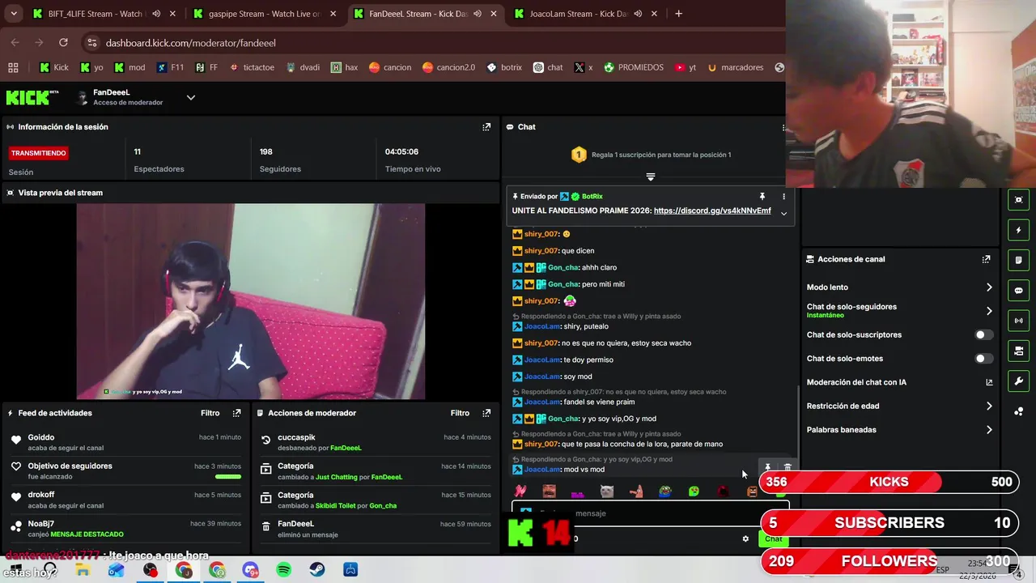Screen dimensions: 1036x583
Task: Open the stream preview sidebar icon
Action: tap(1018, 199)
